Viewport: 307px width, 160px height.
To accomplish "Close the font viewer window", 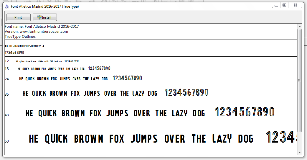I will [x=296, y=5].
